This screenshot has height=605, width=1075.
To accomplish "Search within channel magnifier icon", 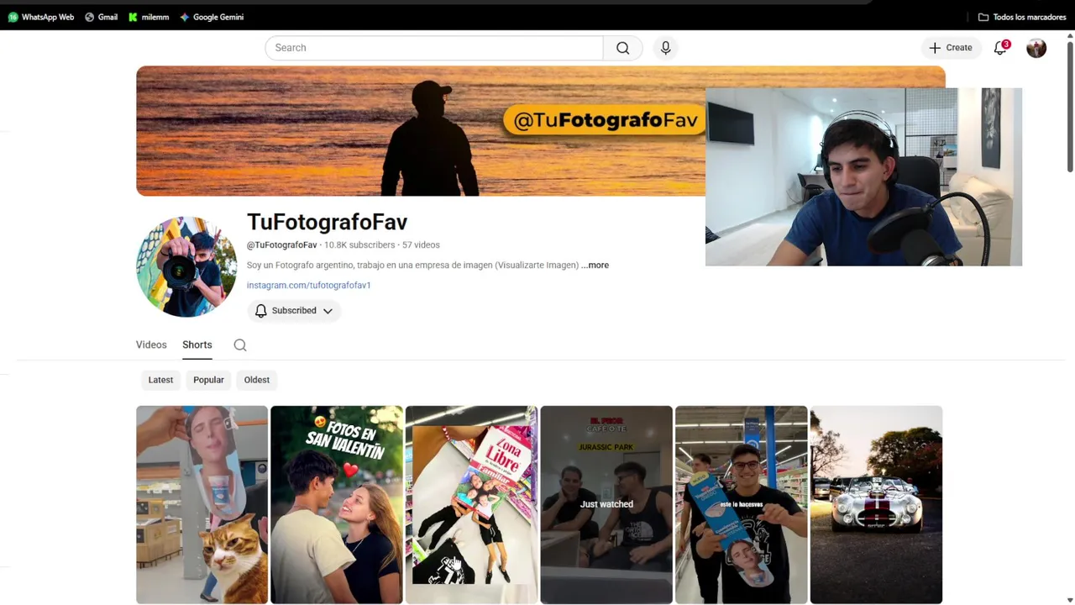I will [x=240, y=345].
